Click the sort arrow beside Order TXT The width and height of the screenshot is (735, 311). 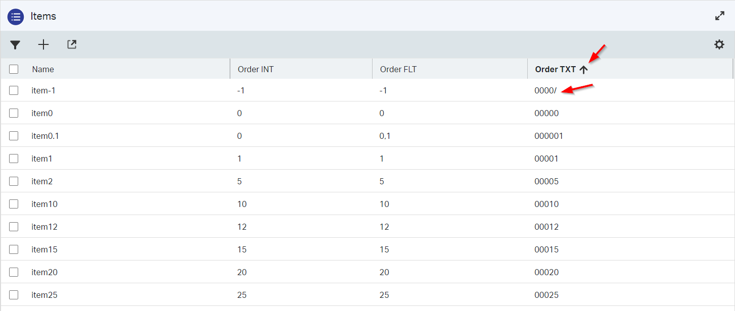[x=584, y=70]
